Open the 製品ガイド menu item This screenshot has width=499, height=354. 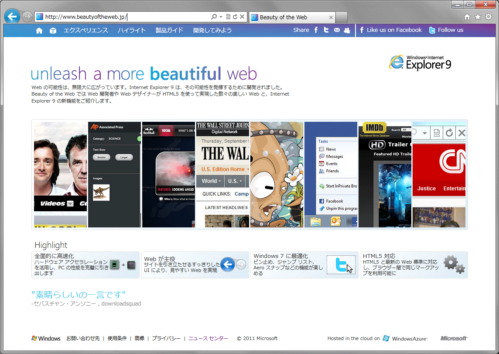[x=169, y=30]
